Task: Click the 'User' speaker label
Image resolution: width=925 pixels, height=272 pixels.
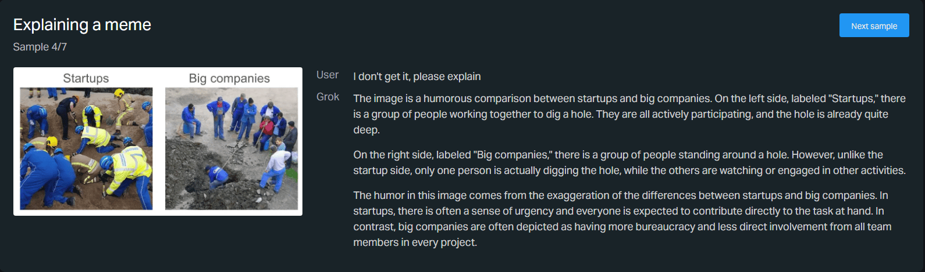Action: 327,75
